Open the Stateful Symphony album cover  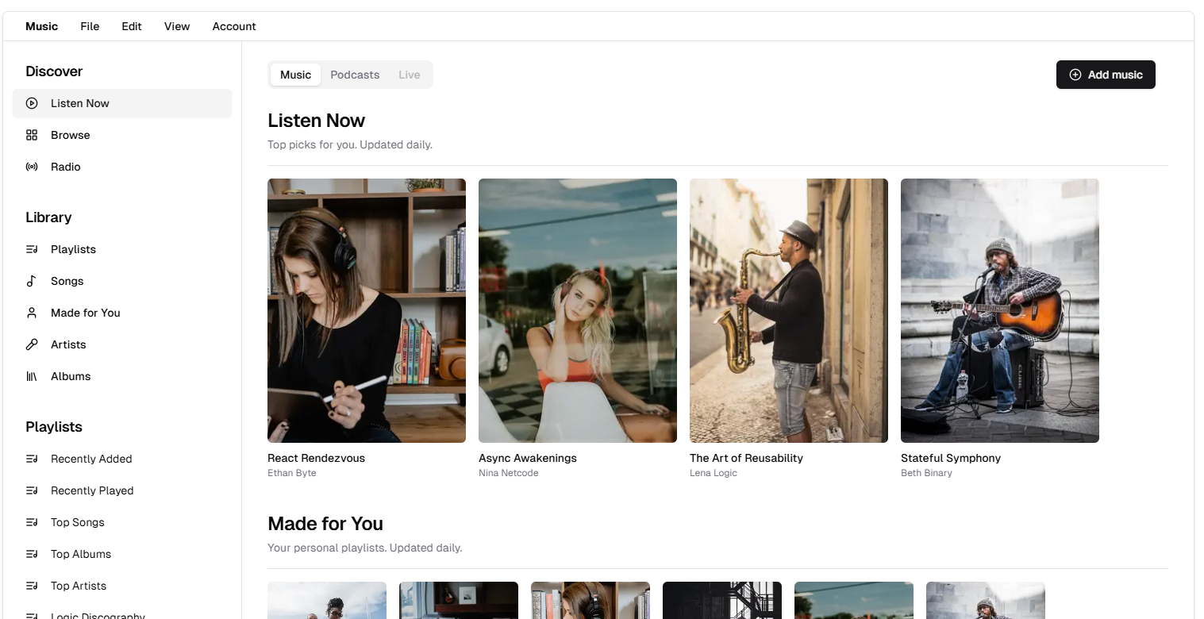(x=1000, y=310)
